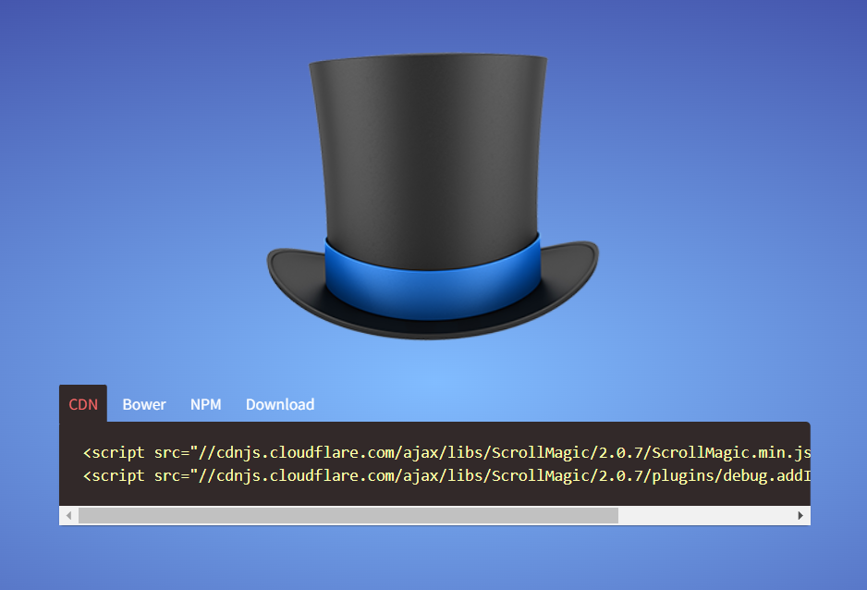Image resolution: width=867 pixels, height=590 pixels.
Task: Open the NPM tab
Action: click(x=206, y=404)
